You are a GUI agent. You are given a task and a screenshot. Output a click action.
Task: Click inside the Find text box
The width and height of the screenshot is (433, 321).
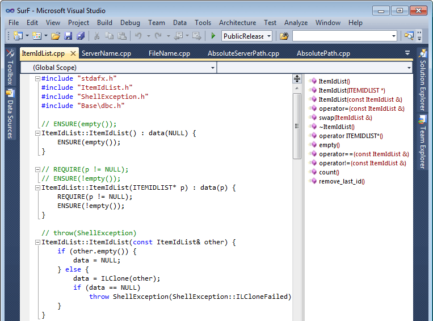click(342, 36)
